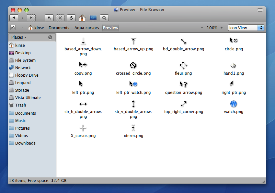Go back using the Back button
Viewport: 275px width, 193px height.
(x=14, y=18)
